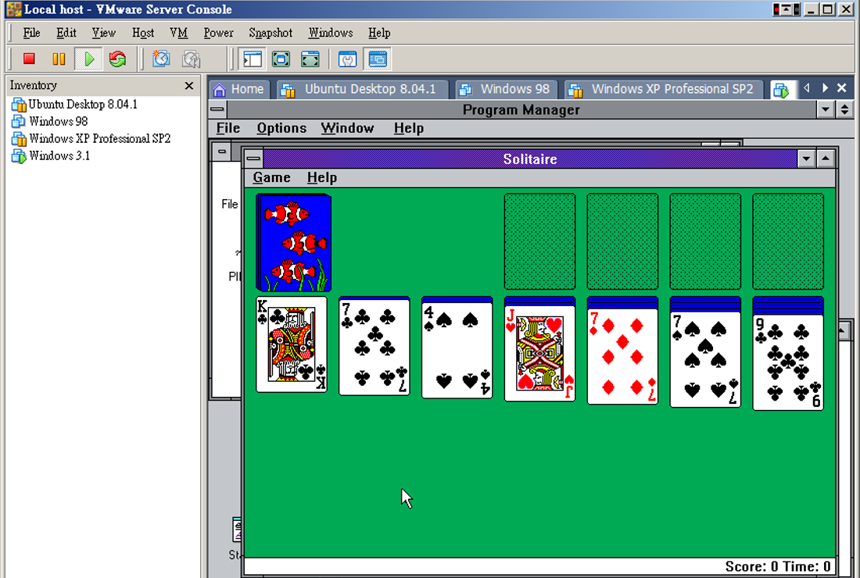Restore Program Manager with double-arrow button
This screenshot has height=578, width=860.
click(844, 109)
